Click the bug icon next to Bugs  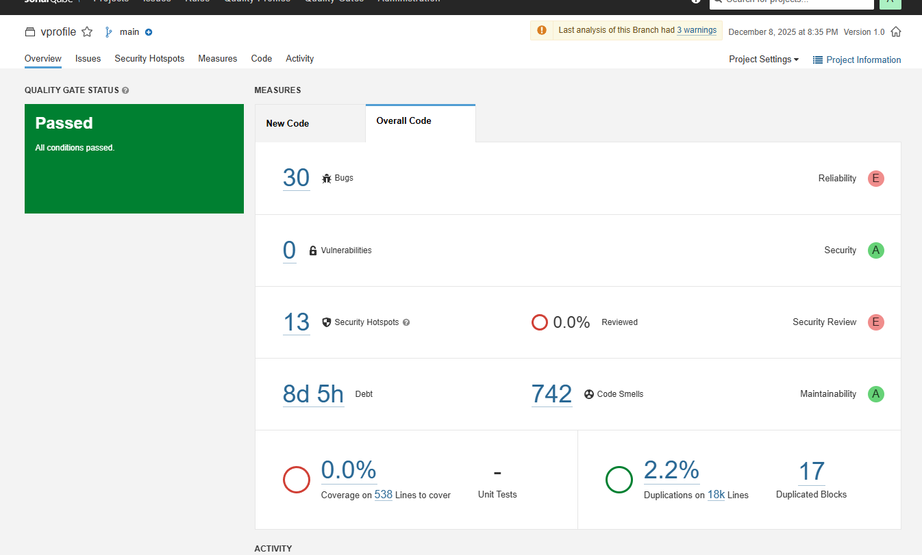point(326,178)
